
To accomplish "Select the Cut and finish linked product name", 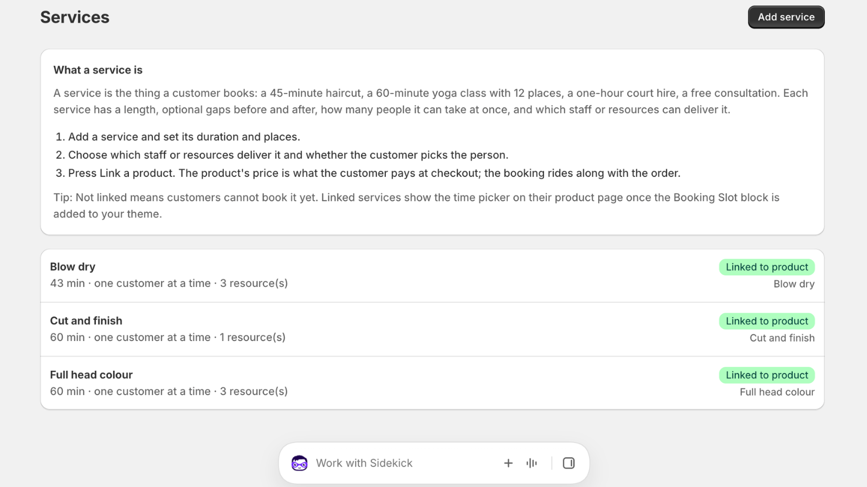I will 782,338.
